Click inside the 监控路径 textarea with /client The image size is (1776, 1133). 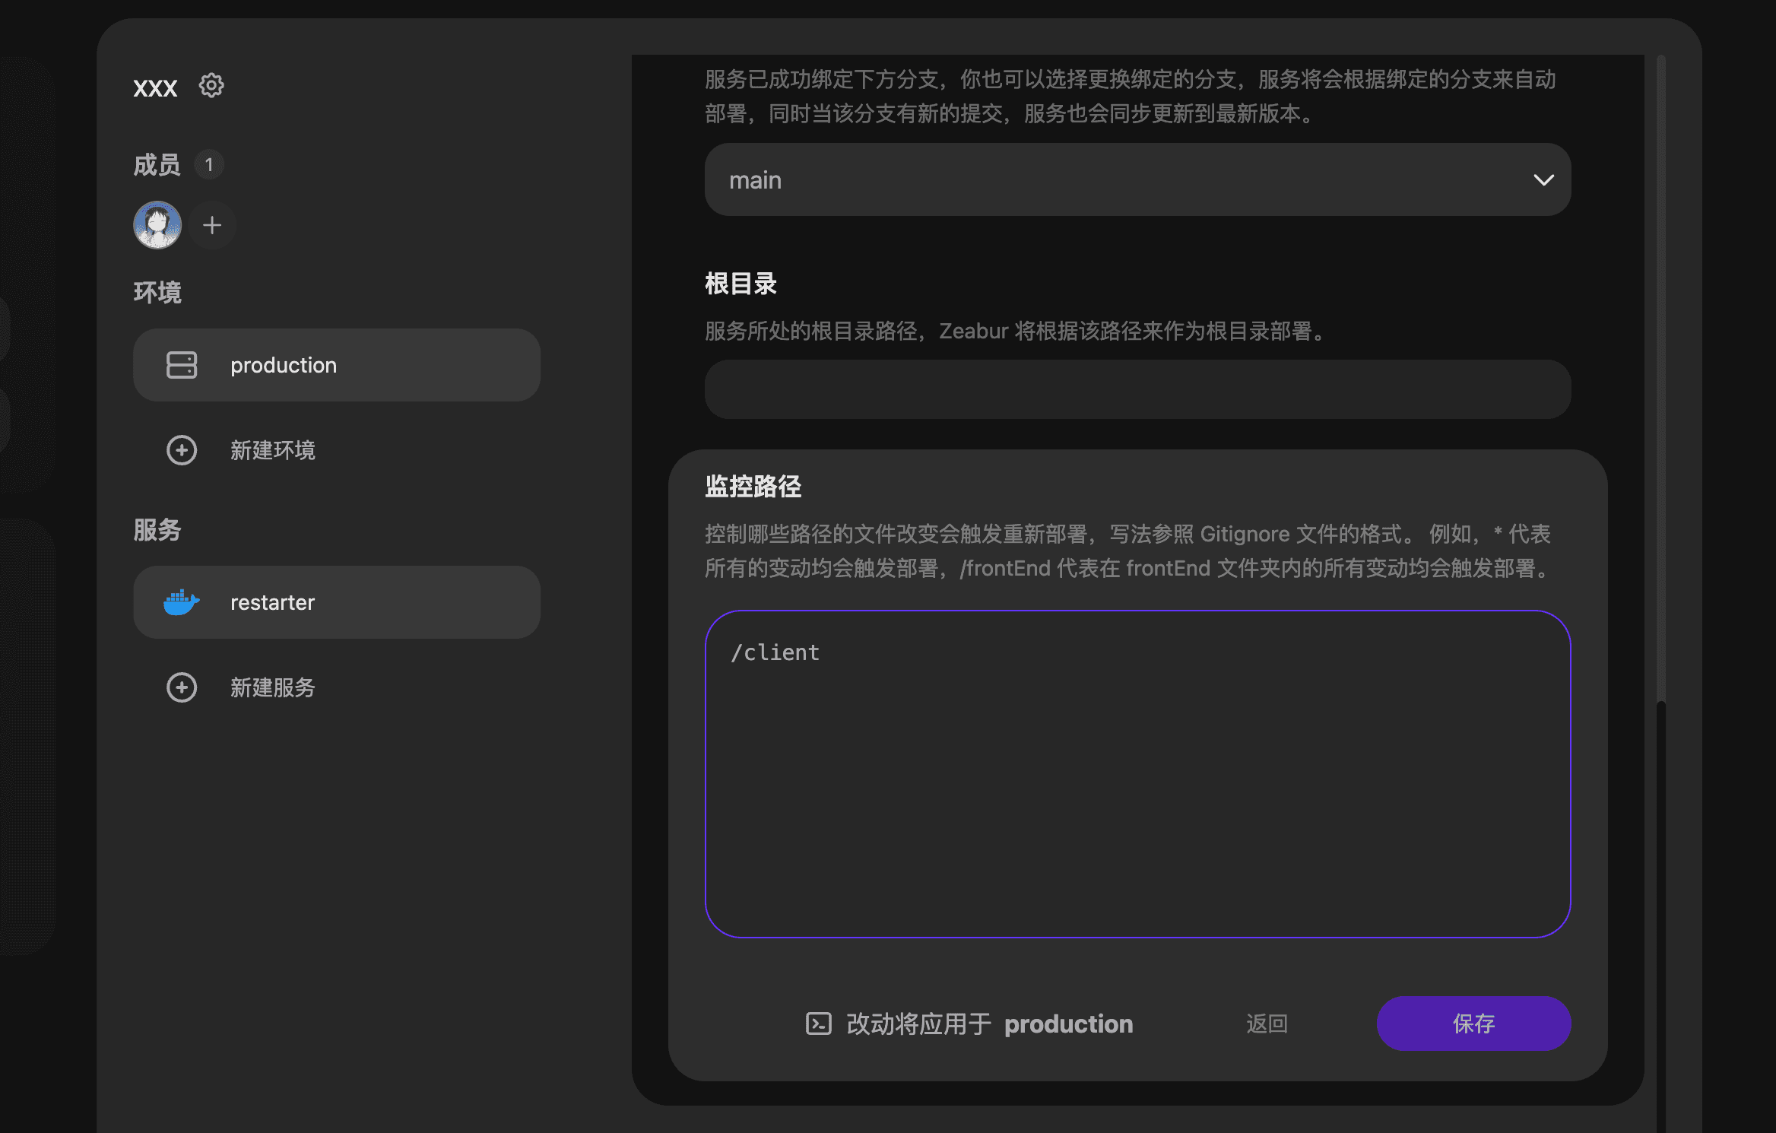pos(1137,773)
